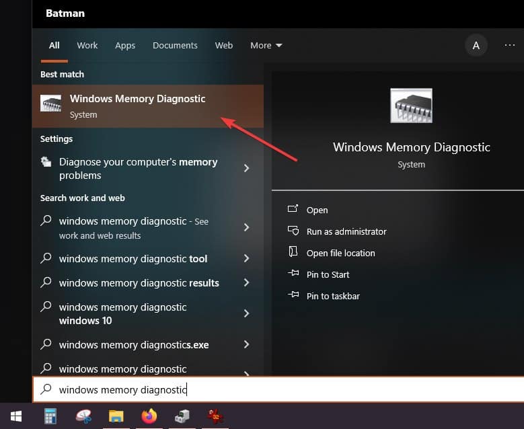This screenshot has width=524, height=429.
Task: Select suggestion 'windows memory diagnostics.exe'
Action: 148,344
